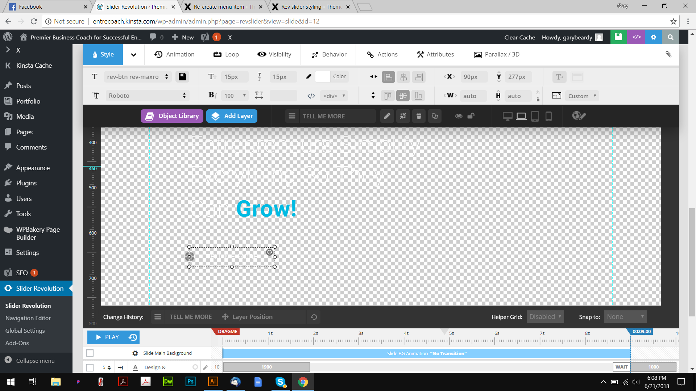Switch to the Parallax / 3D tab
Image resolution: width=696 pixels, height=391 pixels.
(497, 54)
